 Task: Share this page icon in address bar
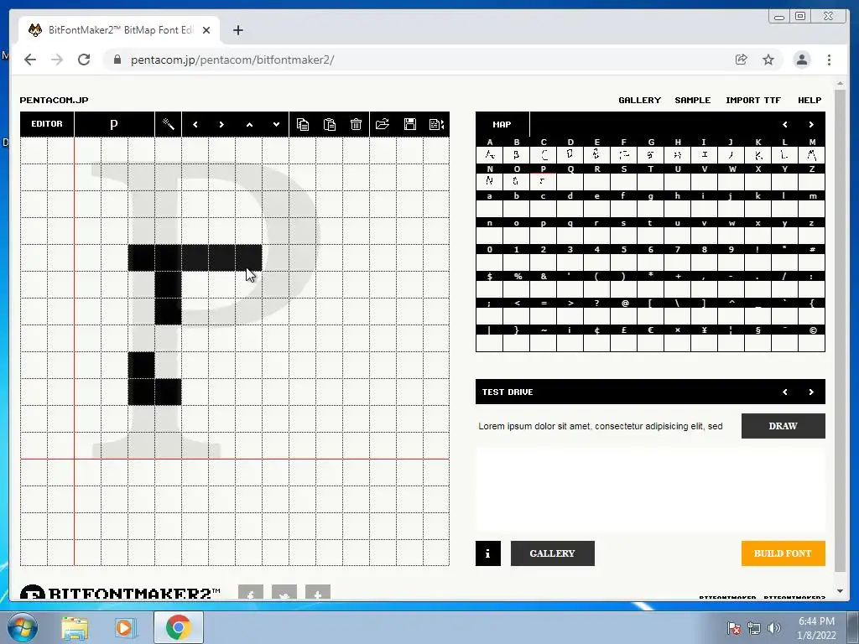(742, 60)
